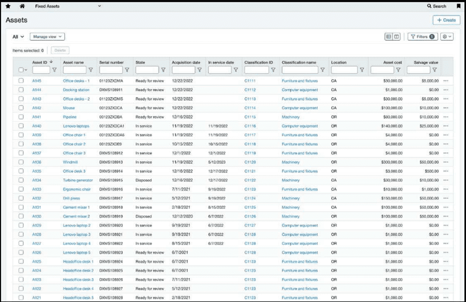Go to home via house icon
This screenshot has width=466, height=302.
pyautogui.click(x=22, y=6)
